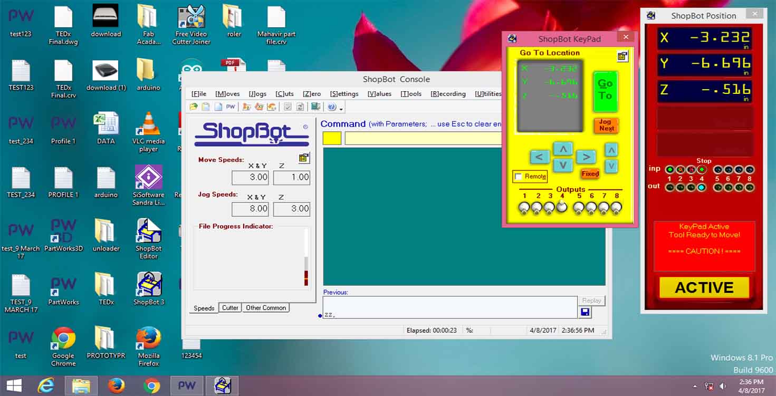The image size is (776, 396).
Task: Click the open-folder icon in Console toolbar
Action: (194, 107)
